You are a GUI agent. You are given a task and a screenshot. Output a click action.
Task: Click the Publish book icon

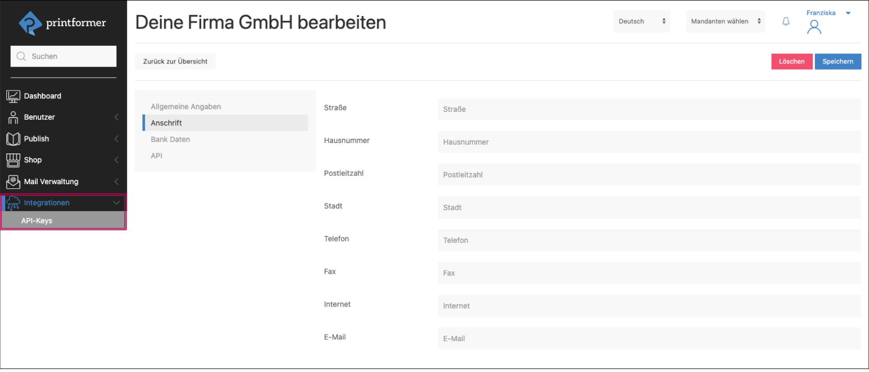click(x=13, y=139)
